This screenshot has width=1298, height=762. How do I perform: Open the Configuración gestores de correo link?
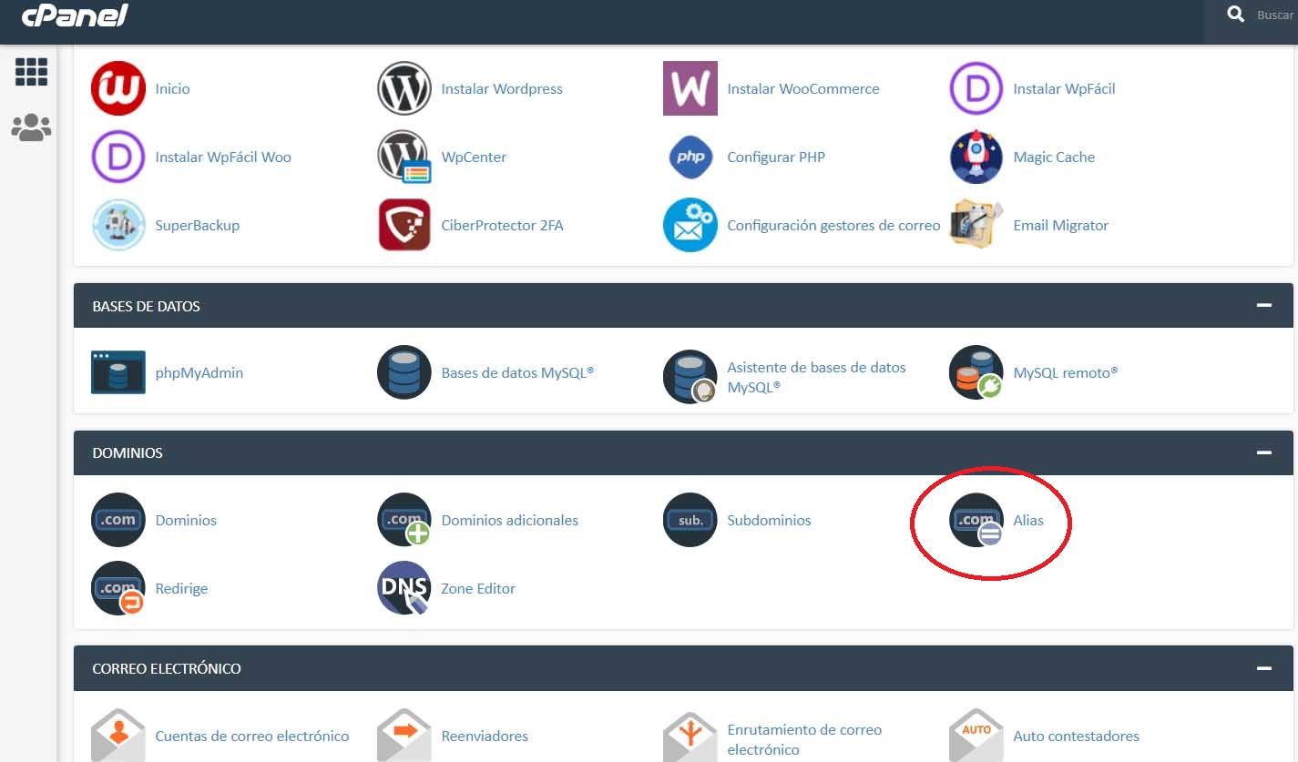click(x=833, y=225)
